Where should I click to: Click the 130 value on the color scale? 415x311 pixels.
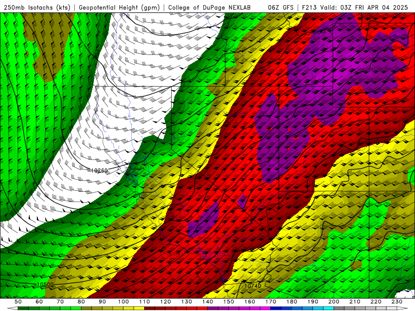187,302
